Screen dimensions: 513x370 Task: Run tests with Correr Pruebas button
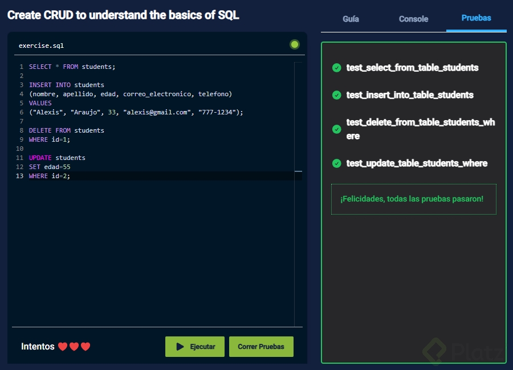[x=261, y=347]
